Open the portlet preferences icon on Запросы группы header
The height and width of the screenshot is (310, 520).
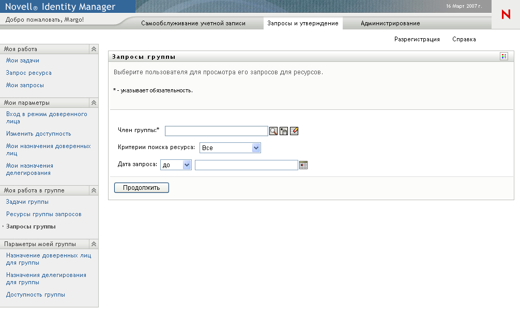[503, 56]
